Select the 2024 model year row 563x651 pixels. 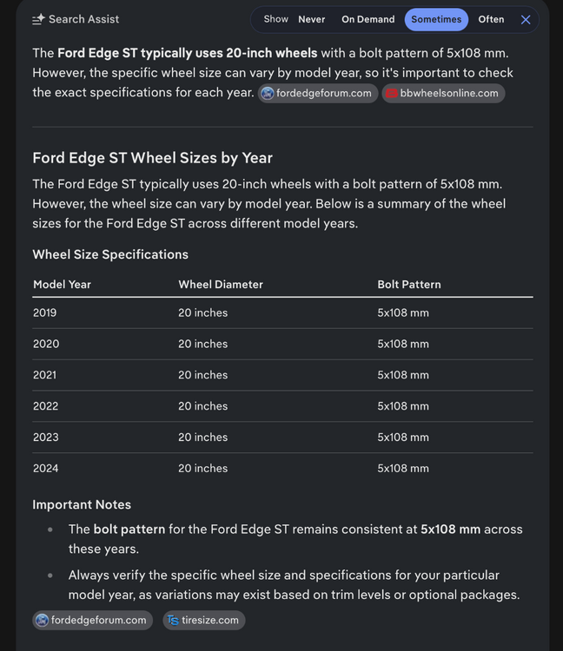(282, 469)
